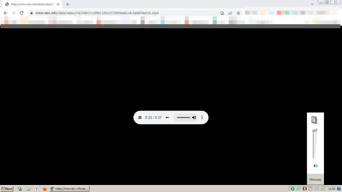Close the mmo-dev.info tab
This screenshot has height=192, width=342.
[x=58, y=4]
